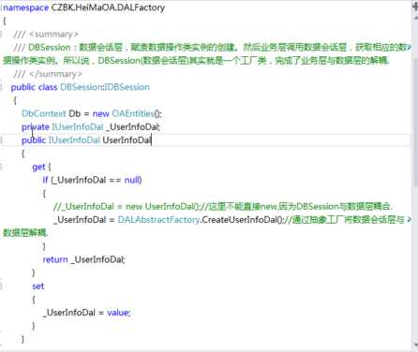Click the null keyword in the if condition
The image size is (418, 352).
(x=131, y=180)
